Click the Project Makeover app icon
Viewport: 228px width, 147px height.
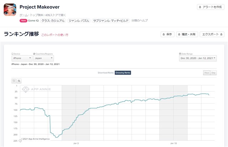(x=10, y=10)
